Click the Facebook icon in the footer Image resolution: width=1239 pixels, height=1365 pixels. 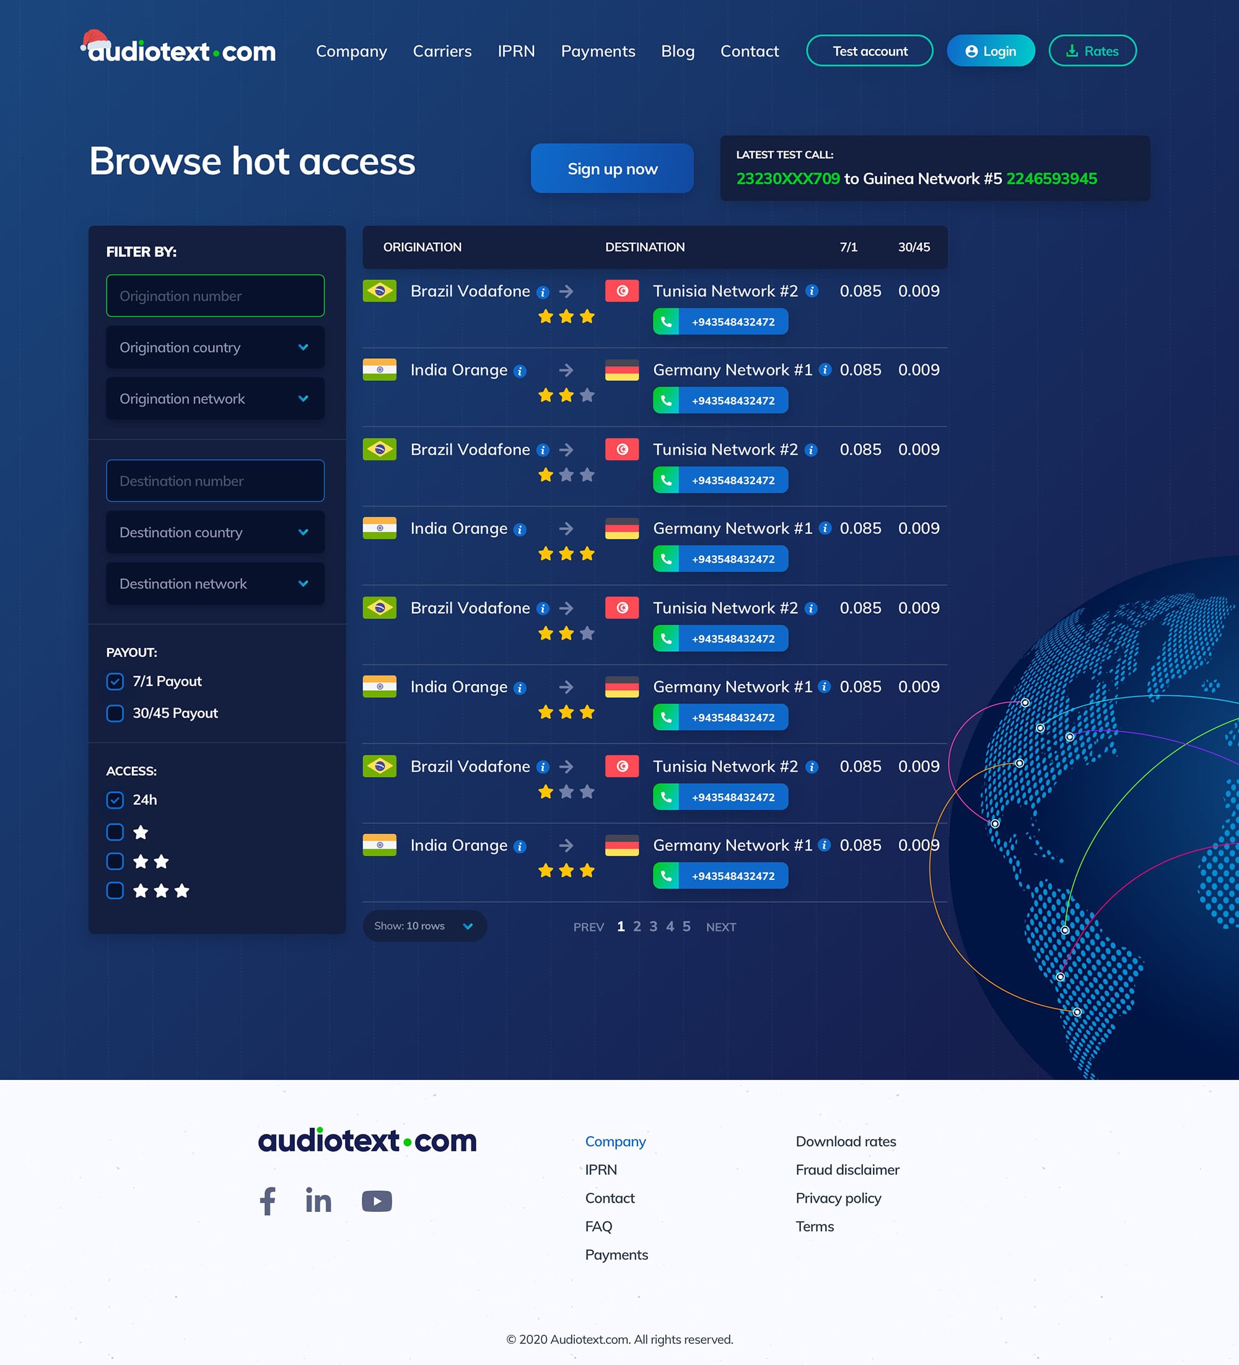[x=268, y=1201]
